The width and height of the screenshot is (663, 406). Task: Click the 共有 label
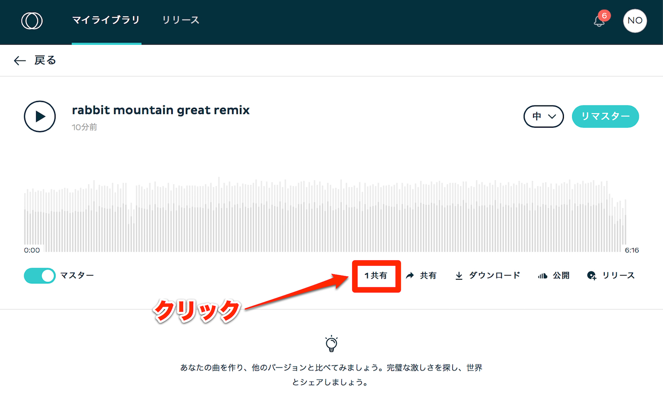click(x=428, y=276)
